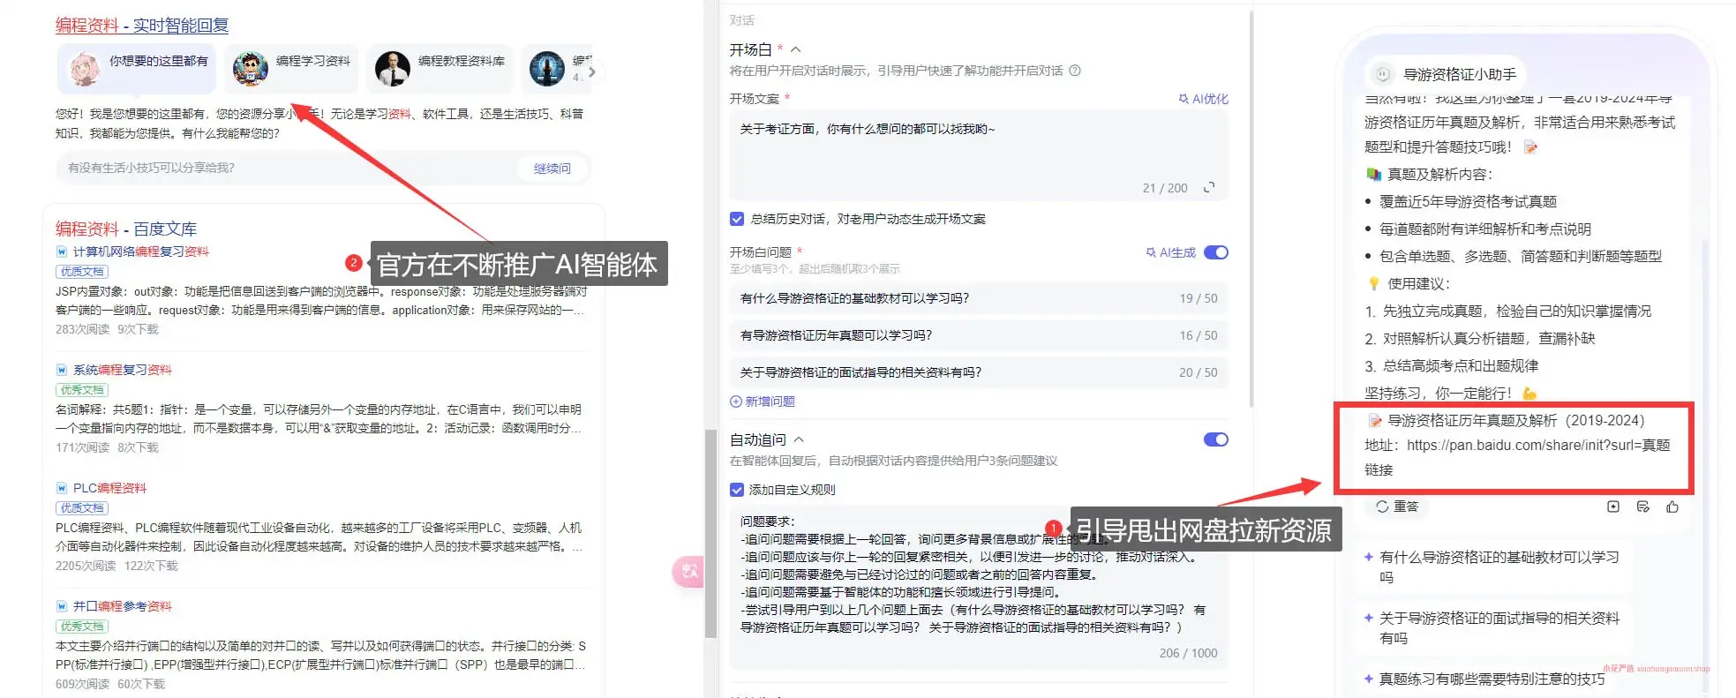Click the 继续问 button
Image resolution: width=1736 pixels, height=698 pixels.
click(x=552, y=169)
